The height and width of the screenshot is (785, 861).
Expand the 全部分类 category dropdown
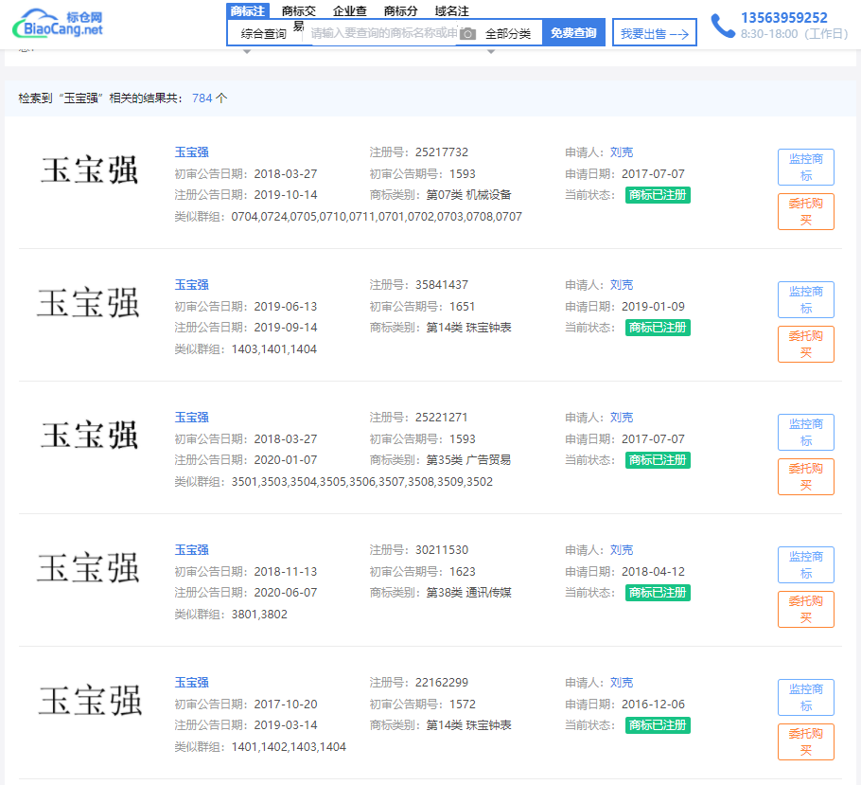pyautogui.click(x=508, y=34)
